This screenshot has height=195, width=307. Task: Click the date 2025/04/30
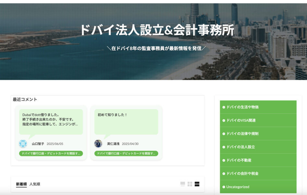pos(130,144)
